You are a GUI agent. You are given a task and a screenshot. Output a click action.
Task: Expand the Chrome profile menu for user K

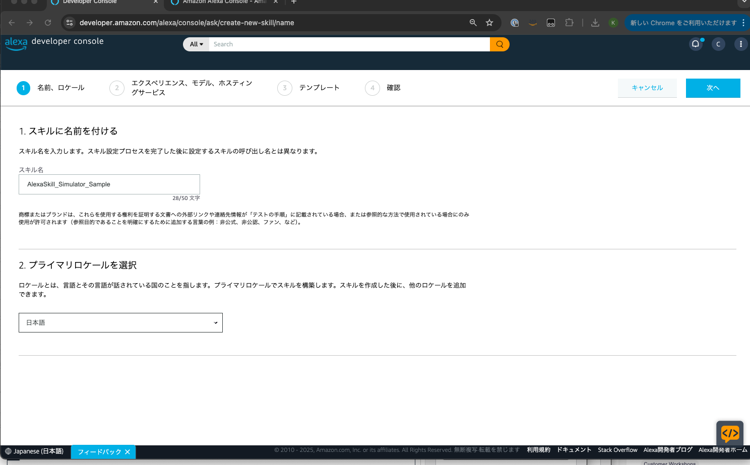[613, 22]
